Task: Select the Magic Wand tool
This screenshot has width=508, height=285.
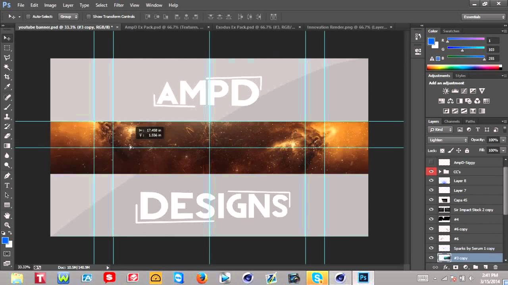Action: tap(7, 68)
